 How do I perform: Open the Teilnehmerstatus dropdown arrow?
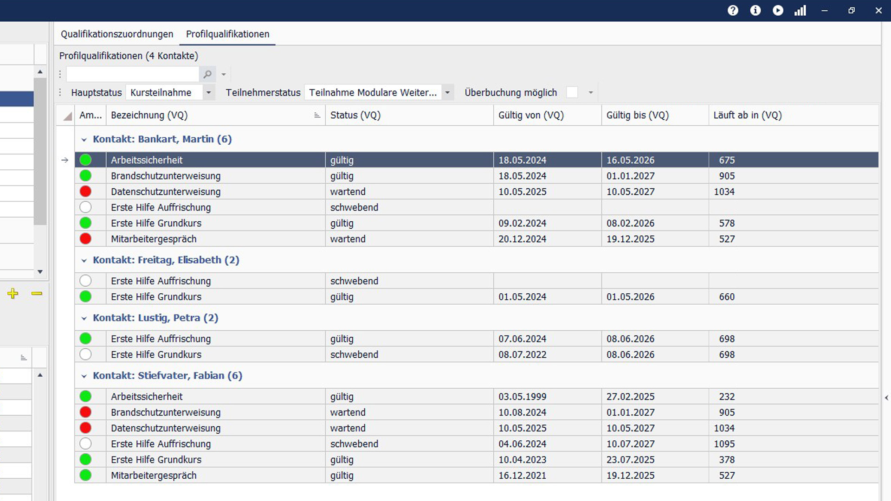447,92
